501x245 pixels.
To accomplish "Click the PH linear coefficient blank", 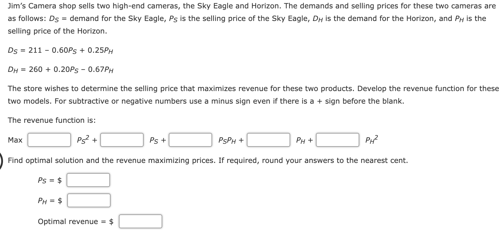I will coord(269,140).
